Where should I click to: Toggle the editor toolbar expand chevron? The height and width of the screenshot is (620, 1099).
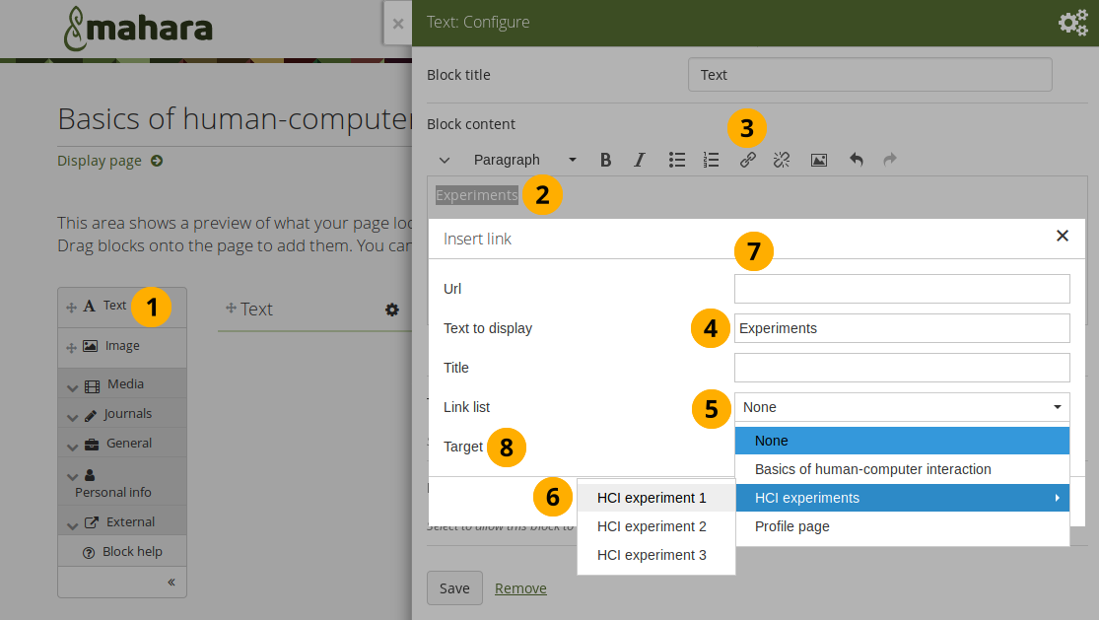click(x=445, y=160)
